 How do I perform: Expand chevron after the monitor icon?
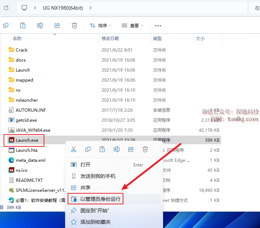coord(35,8)
